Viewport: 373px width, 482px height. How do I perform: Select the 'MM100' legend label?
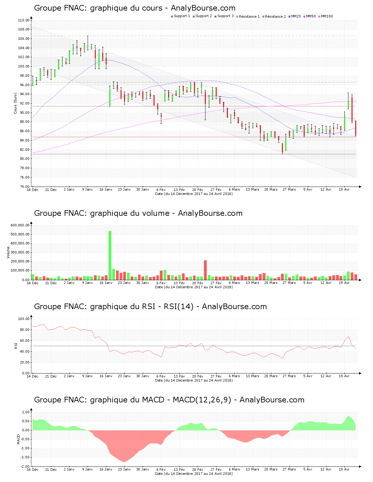click(x=327, y=16)
